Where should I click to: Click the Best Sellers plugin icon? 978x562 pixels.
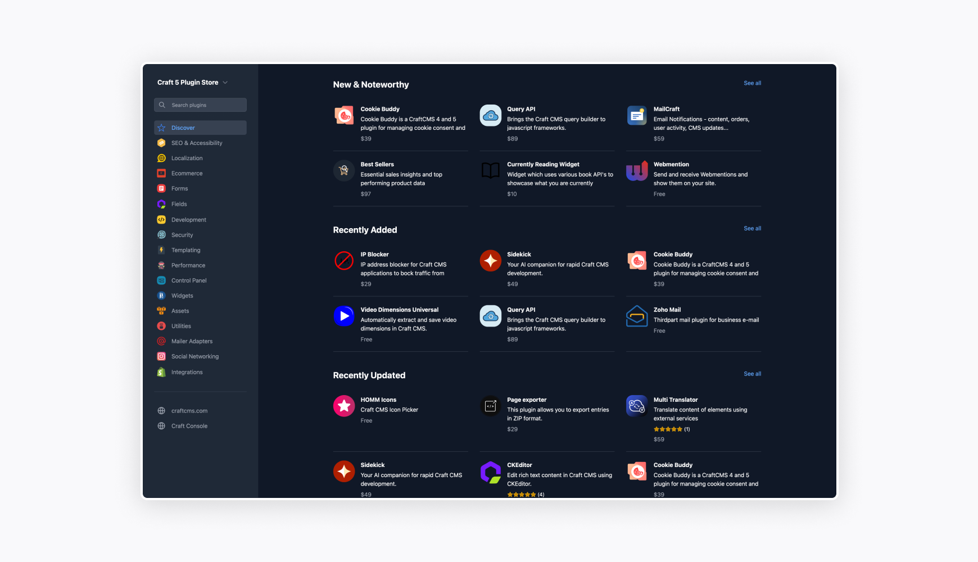pos(344,171)
